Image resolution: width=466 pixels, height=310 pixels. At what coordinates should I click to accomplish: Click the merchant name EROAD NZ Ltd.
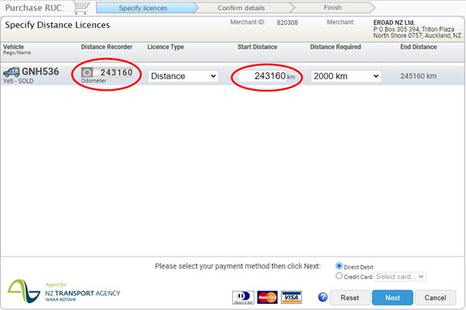coord(394,22)
